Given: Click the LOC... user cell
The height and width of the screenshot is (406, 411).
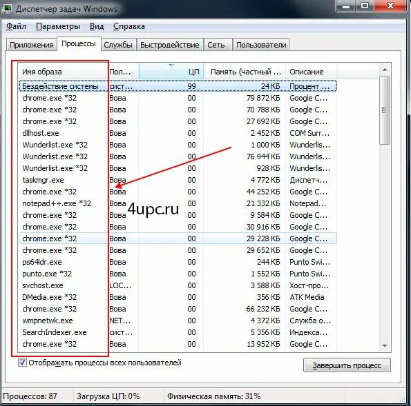Looking at the screenshot, I should (120, 285).
